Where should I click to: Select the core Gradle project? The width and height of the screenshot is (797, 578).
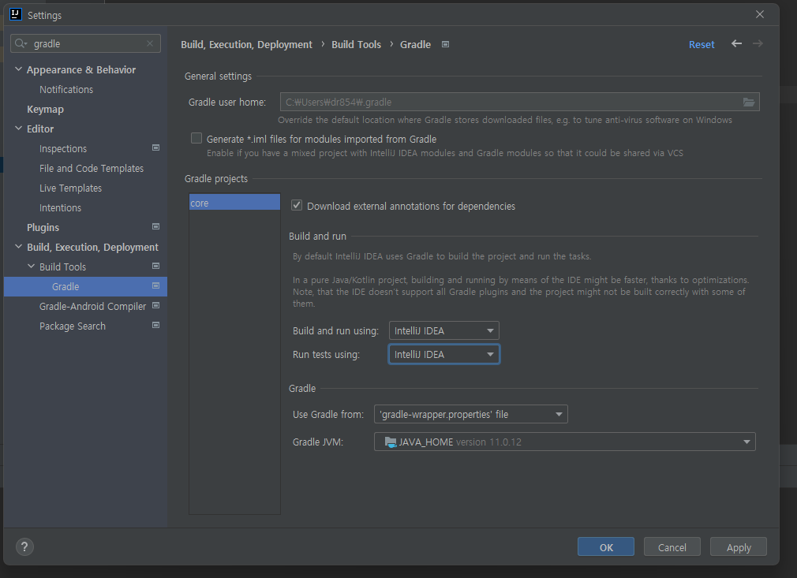(x=234, y=203)
